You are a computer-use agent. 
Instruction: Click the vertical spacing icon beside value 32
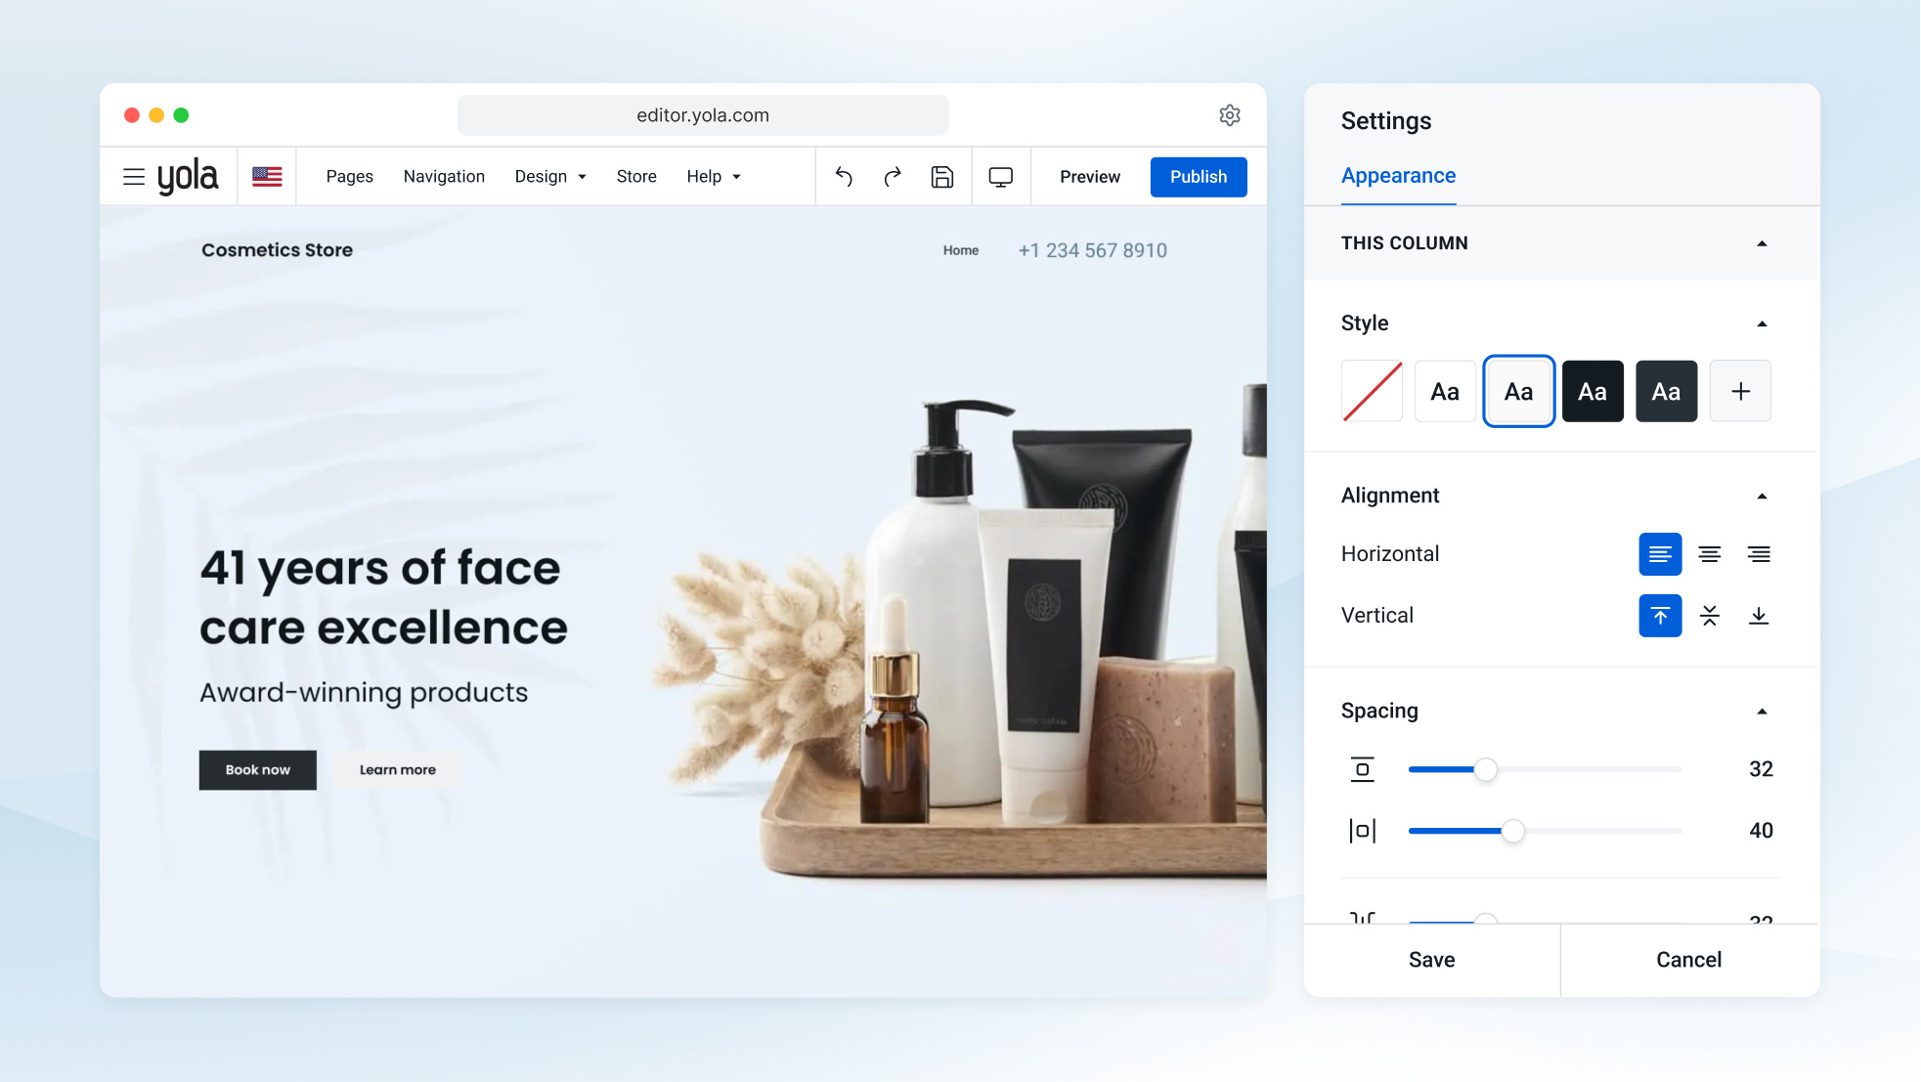pos(1363,769)
